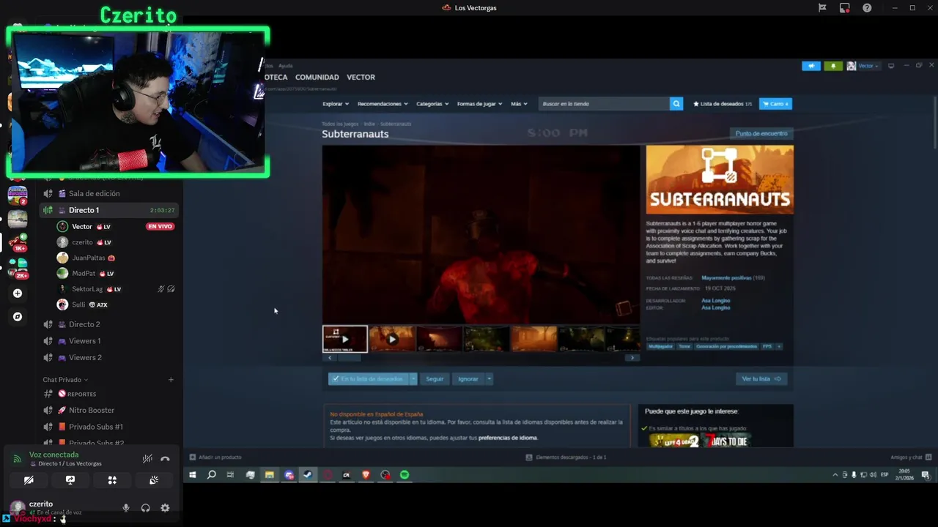Open Amigos y chat in Steam

pyautogui.click(x=911, y=457)
